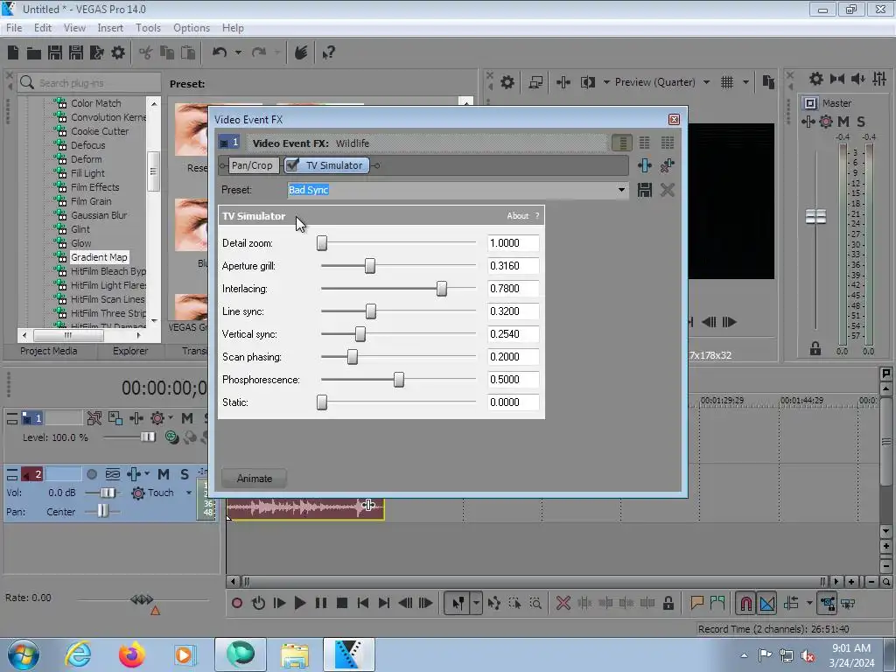This screenshot has height=672, width=896.
Task: Delete the preset with the X icon
Action: click(x=667, y=190)
